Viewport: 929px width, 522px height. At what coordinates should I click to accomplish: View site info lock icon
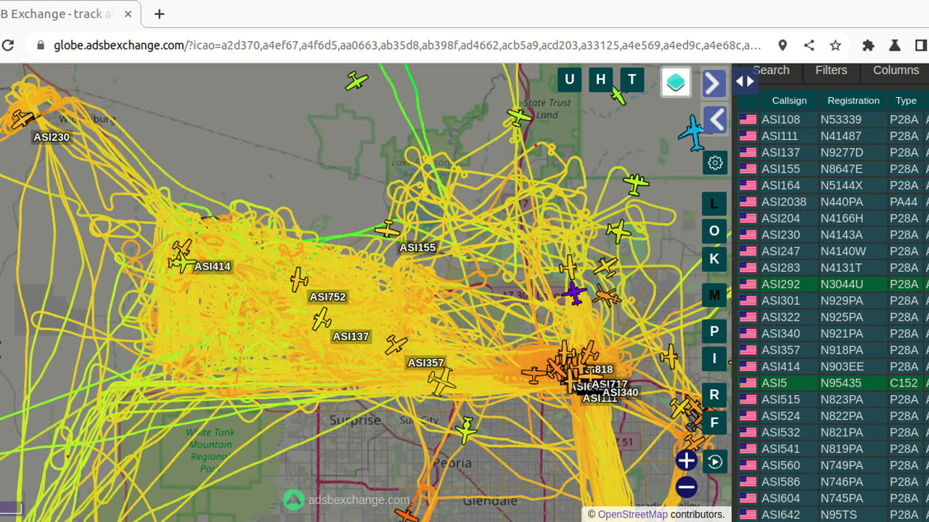pos(41,45)
